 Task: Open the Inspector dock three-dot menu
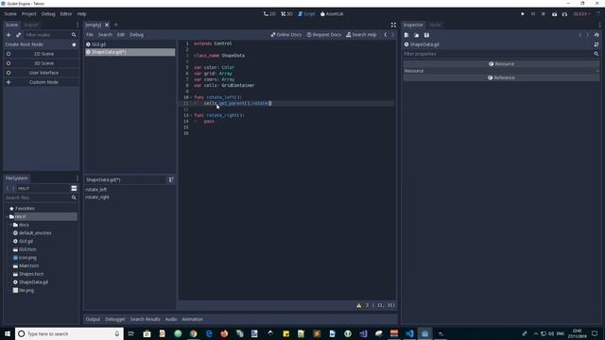coord(599,25)
